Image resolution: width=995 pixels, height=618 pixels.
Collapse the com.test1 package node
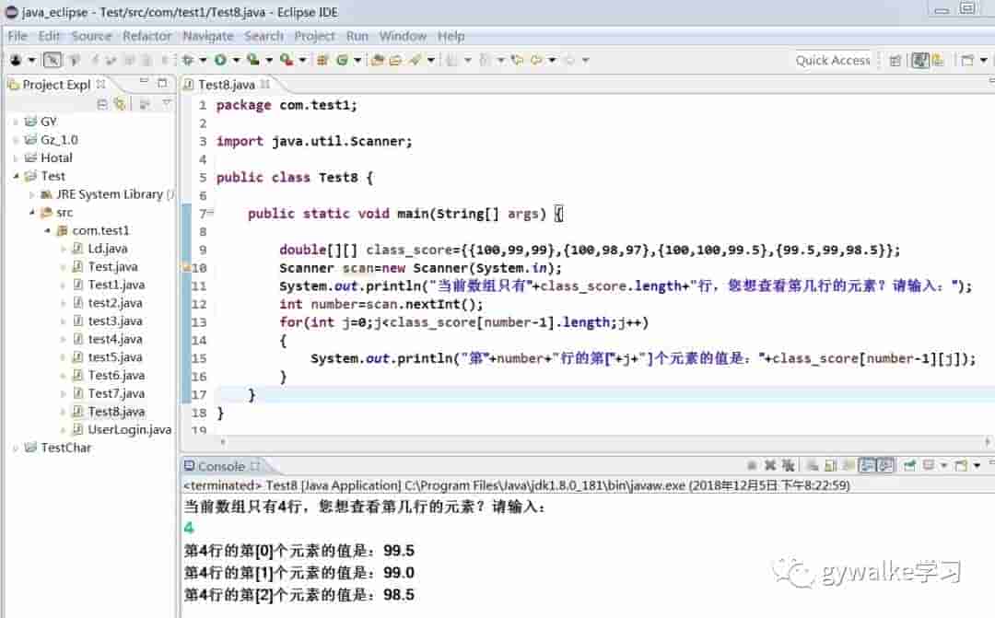click(48, 230)
